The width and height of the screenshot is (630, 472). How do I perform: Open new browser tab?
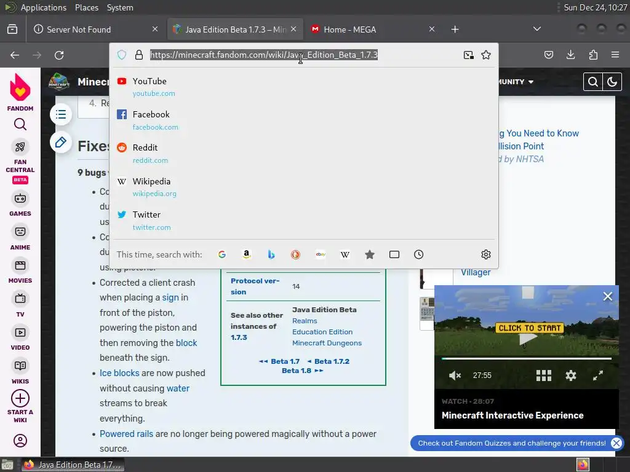tap(455, 29)
